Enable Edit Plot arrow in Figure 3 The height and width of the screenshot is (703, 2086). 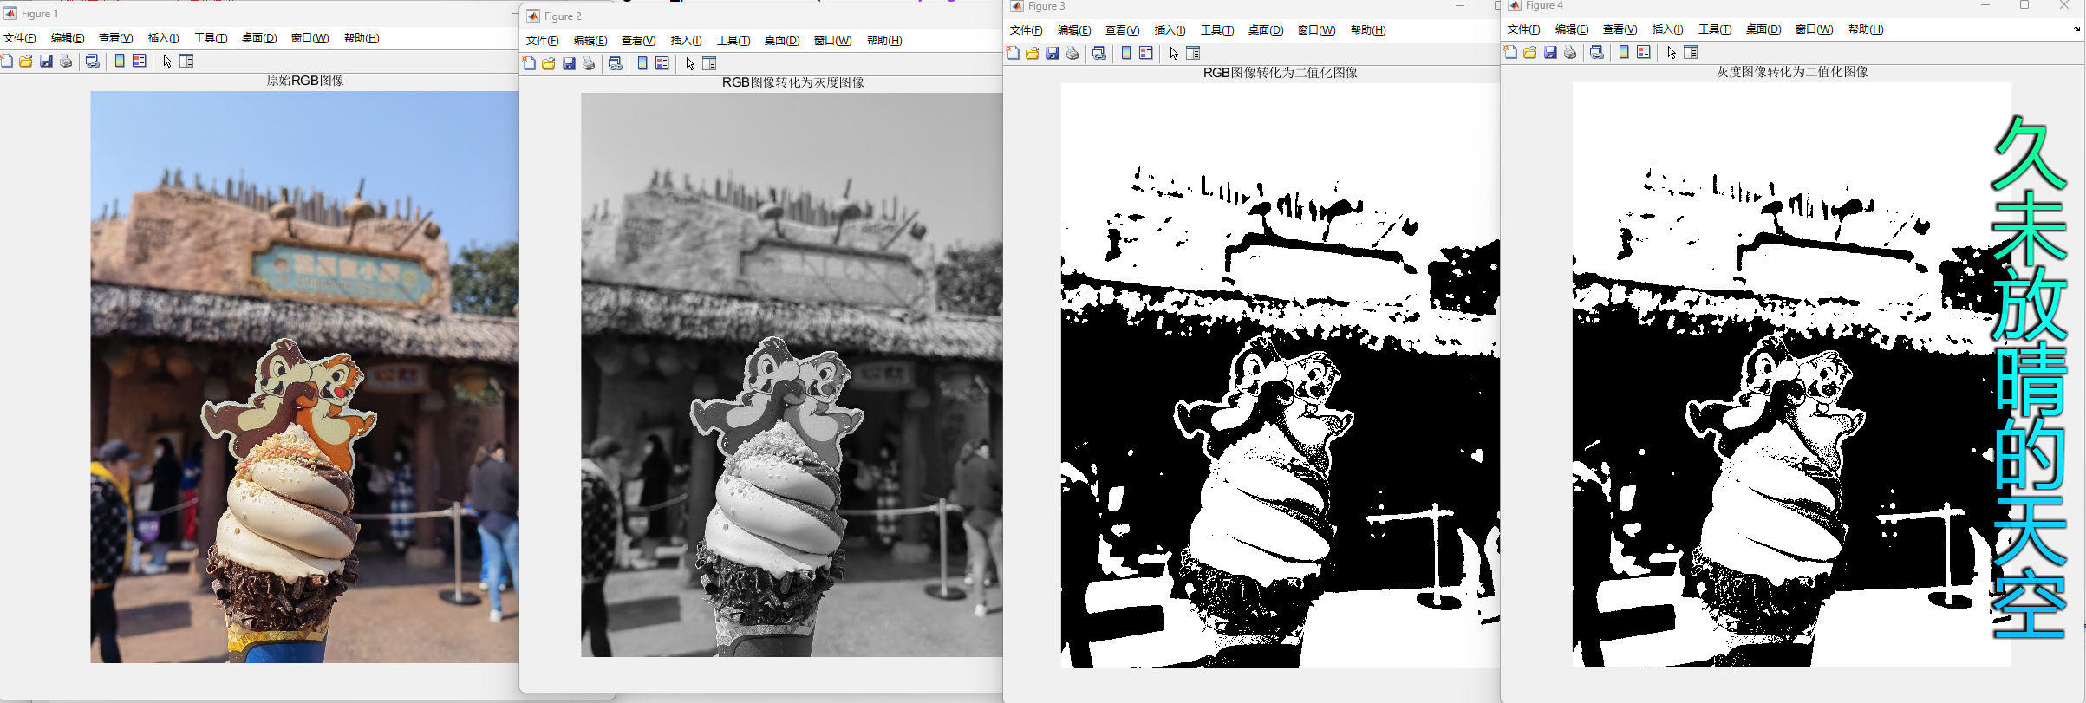coord(1174,54)
